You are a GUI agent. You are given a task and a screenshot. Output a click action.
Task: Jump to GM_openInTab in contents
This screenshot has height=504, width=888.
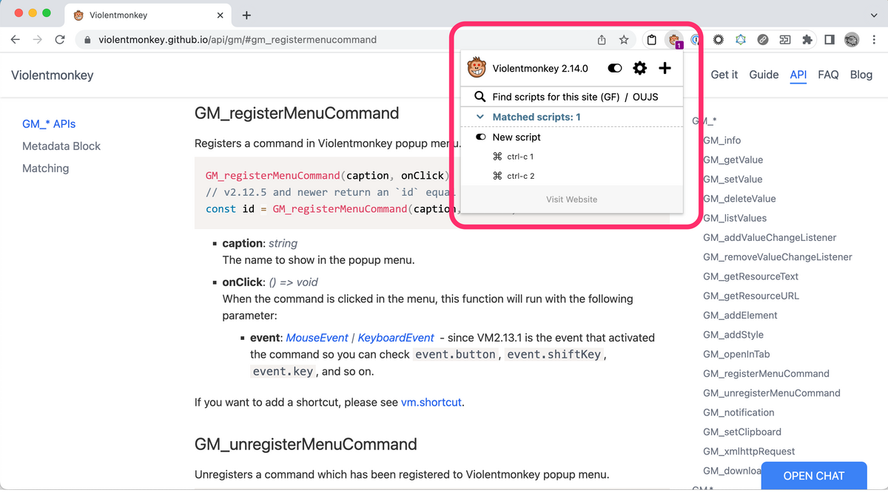tap(736, 354)
